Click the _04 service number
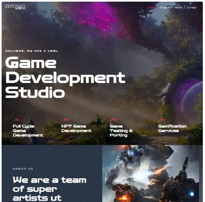The width and height of the screenshot is (205, 202). tap(162, 120)
